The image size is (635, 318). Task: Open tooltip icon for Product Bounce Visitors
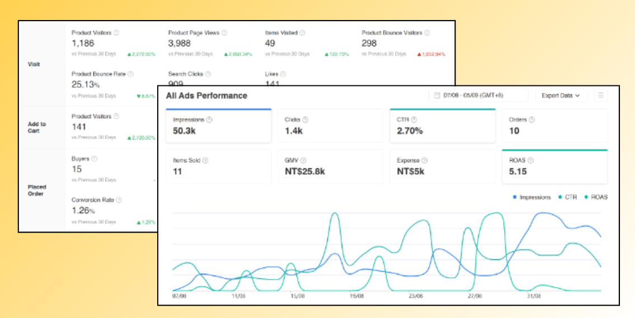(x=427, y=33)
